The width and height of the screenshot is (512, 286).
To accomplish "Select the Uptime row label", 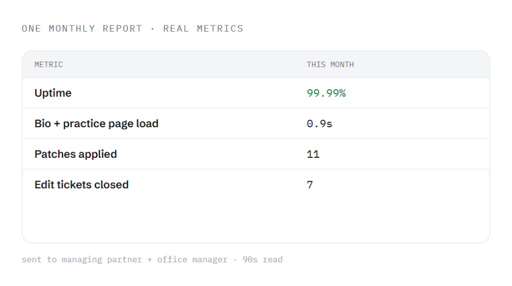I will click(x=53, y=93).
